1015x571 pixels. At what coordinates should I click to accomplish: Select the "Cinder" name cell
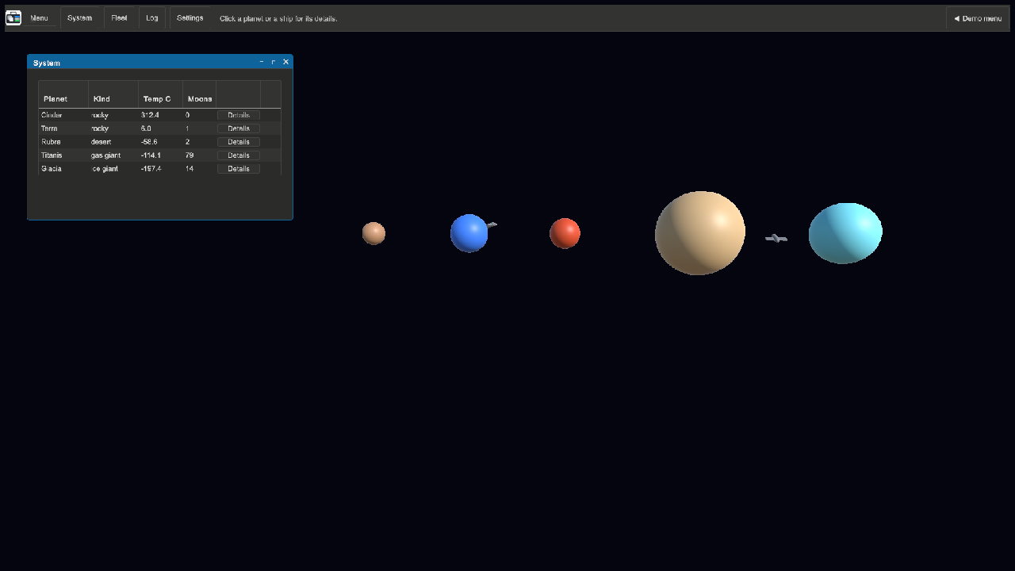63,115
